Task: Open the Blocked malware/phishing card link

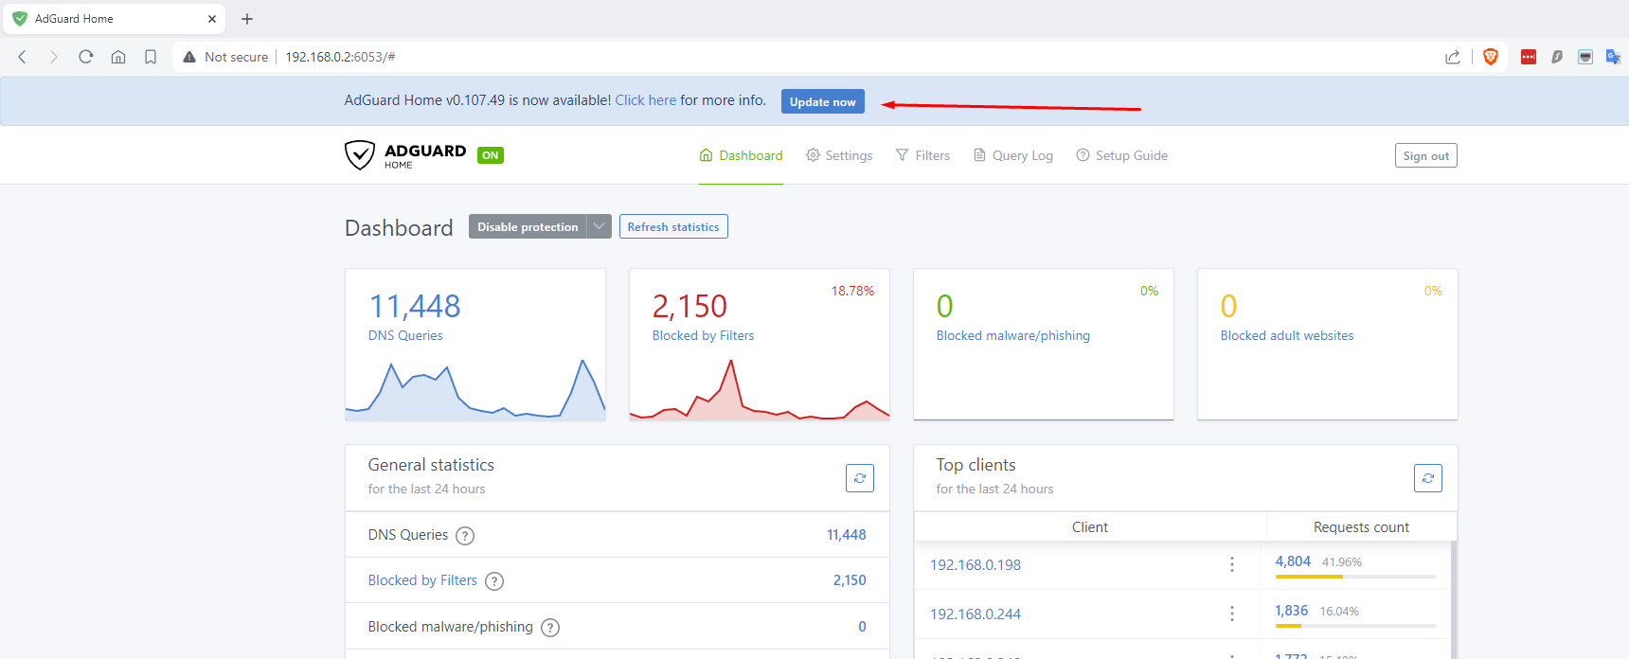Action: pos(1013,335)
